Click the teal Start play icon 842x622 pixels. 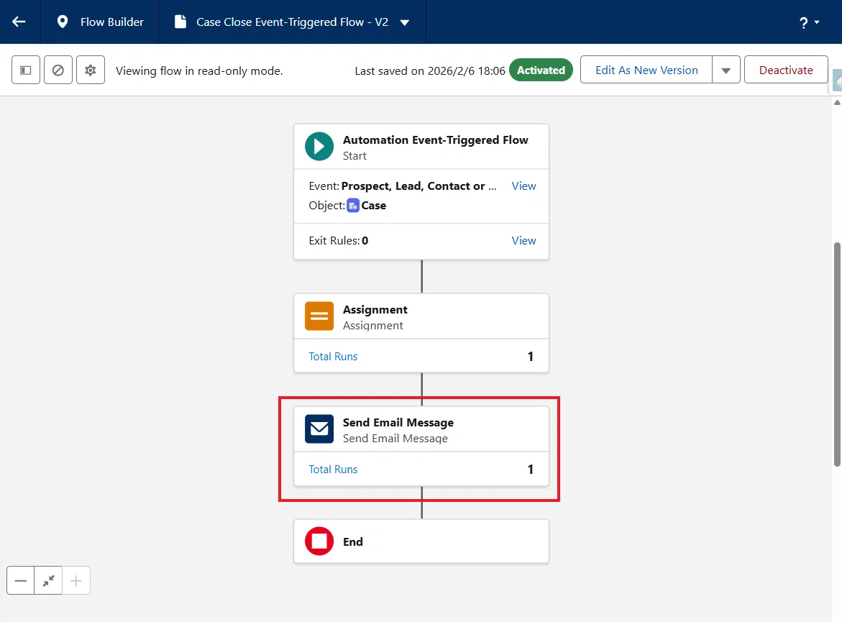click(319, 147)
